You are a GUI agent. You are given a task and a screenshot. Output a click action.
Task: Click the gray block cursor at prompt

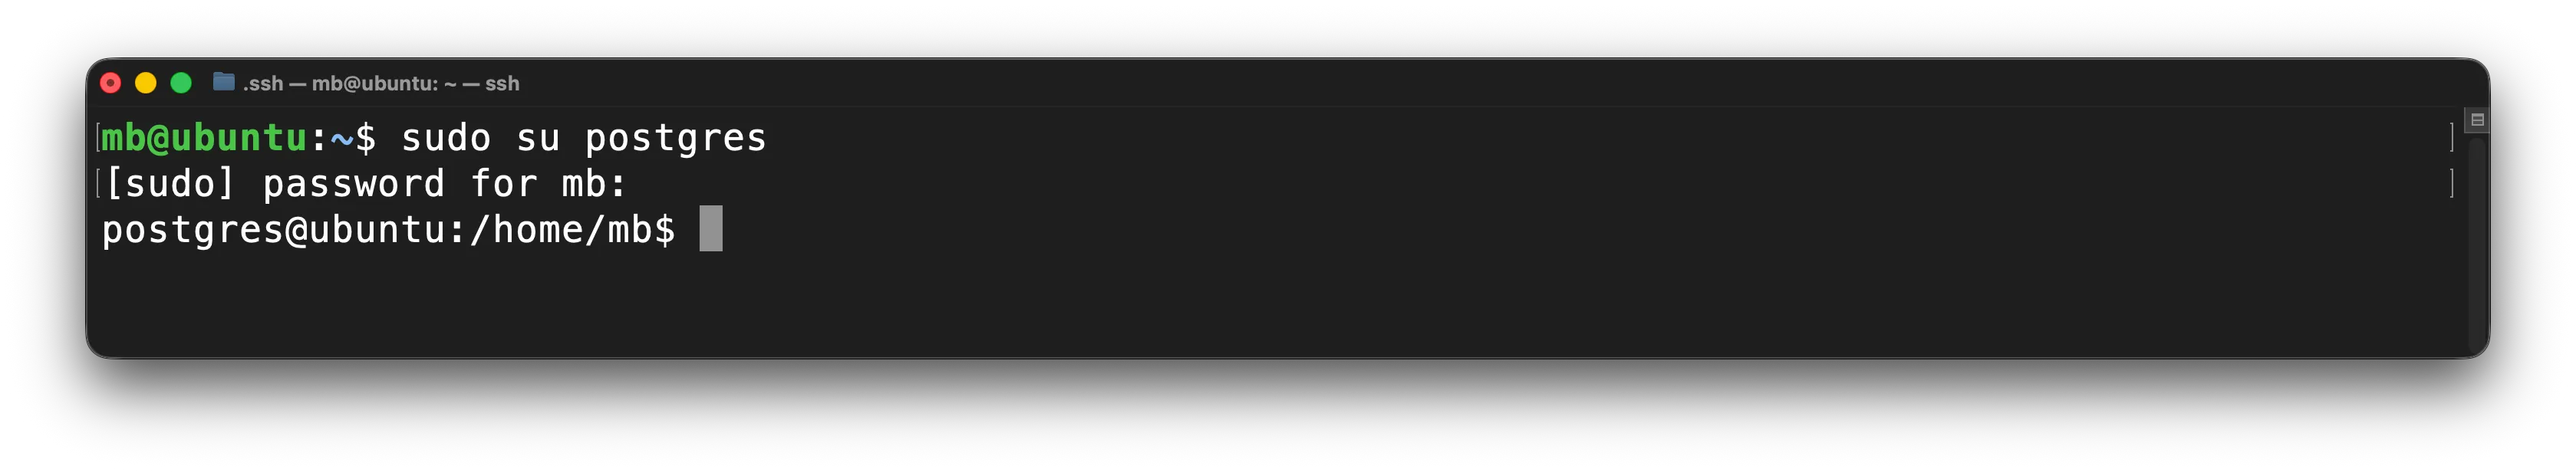pos(710,228)
